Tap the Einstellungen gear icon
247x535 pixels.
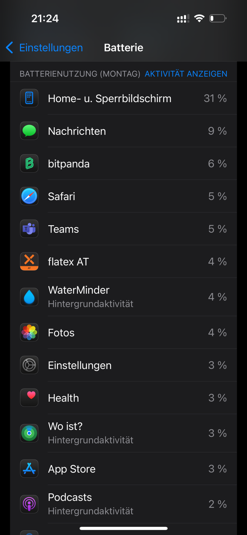29,365
